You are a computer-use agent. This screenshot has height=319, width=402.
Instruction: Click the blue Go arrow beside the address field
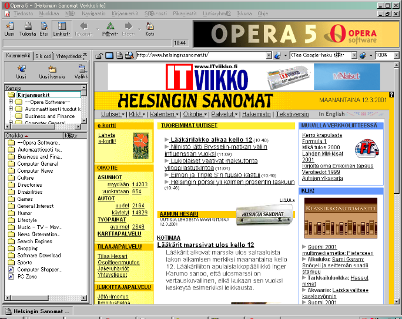pyautogui.click(x=277, y=55)
